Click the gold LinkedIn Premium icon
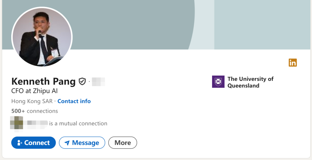 coord(293,63)
